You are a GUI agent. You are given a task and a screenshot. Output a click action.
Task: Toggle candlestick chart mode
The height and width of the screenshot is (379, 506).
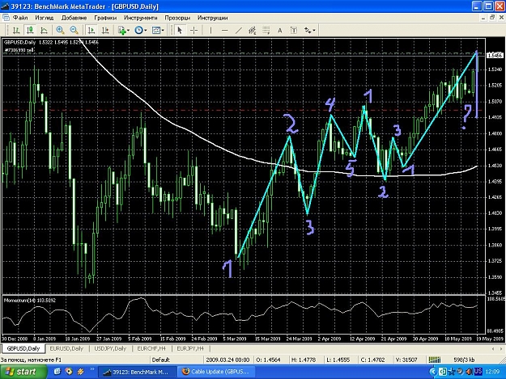pos(30,31)
